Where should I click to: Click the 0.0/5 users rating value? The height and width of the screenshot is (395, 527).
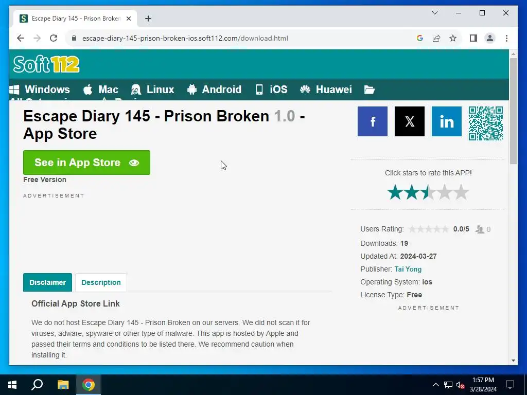pos(461,229)
